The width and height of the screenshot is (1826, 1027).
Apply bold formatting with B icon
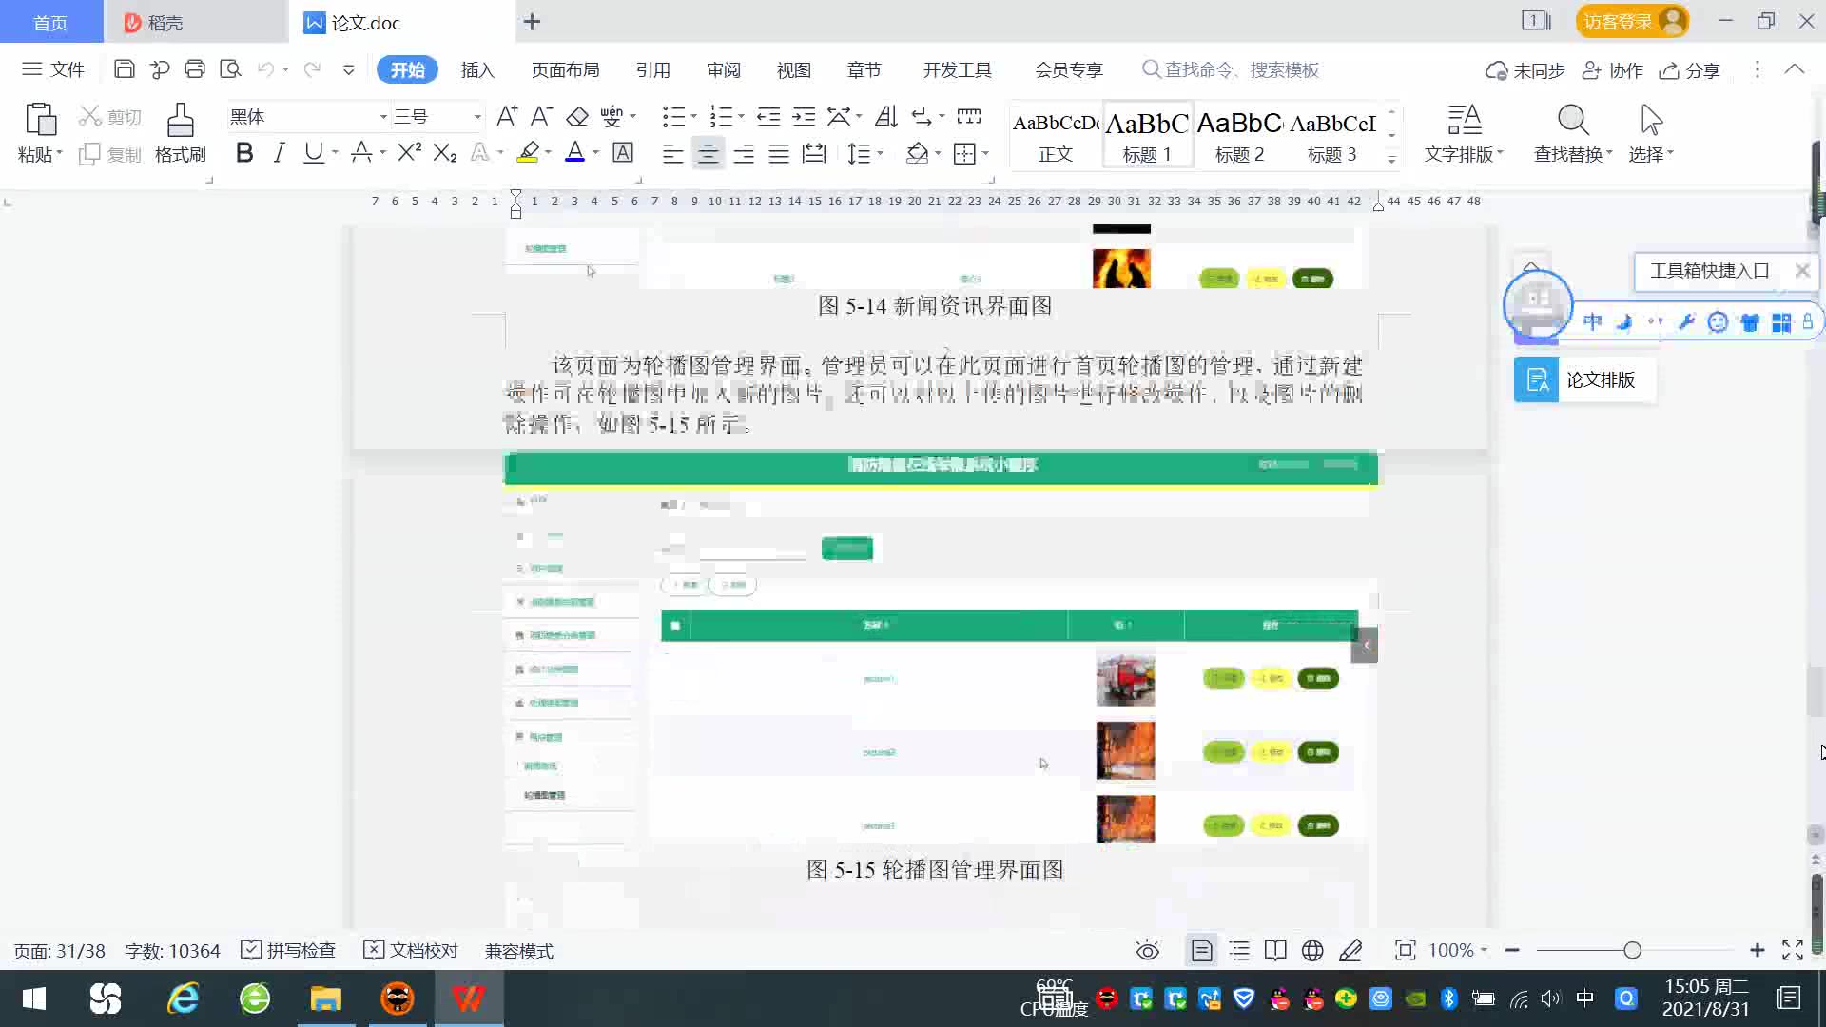(x=244, y=153)
